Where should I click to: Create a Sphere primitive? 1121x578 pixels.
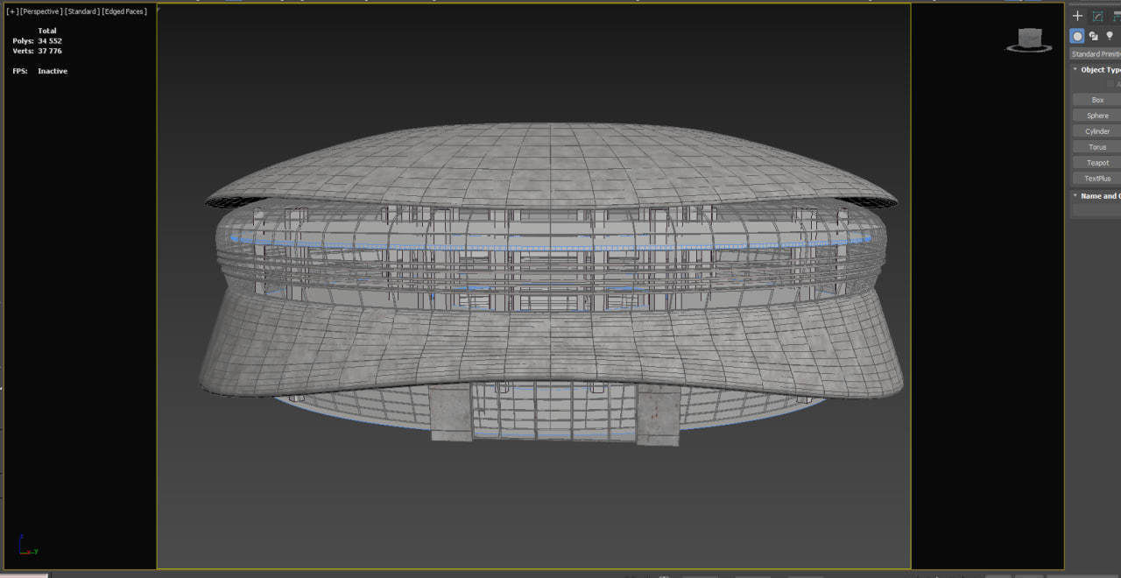[x=1097, y=116]
